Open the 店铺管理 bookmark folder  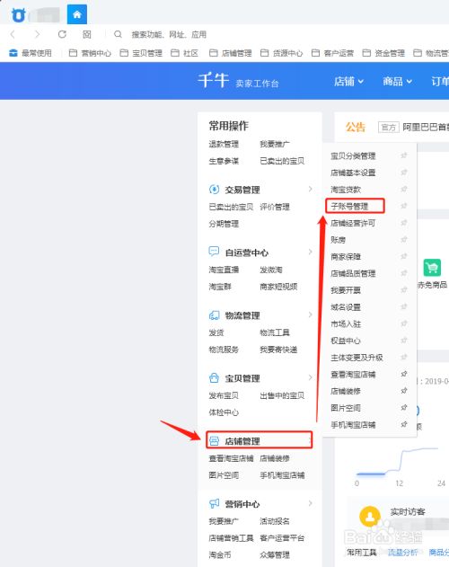click(x=230, y=53)
